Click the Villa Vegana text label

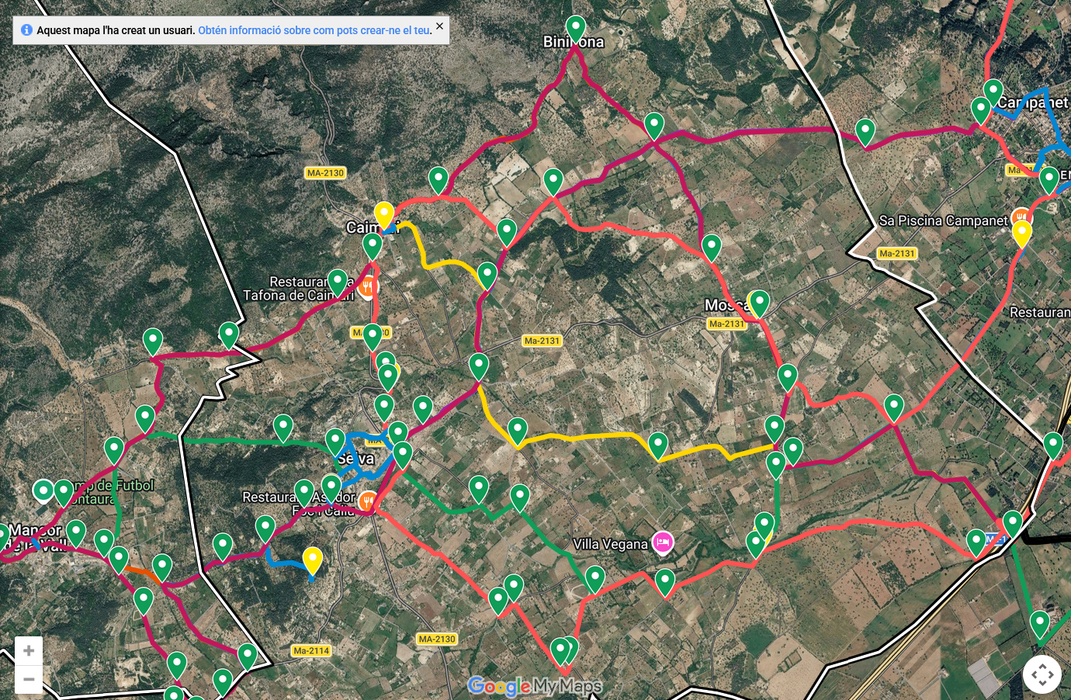pos(610,544)
